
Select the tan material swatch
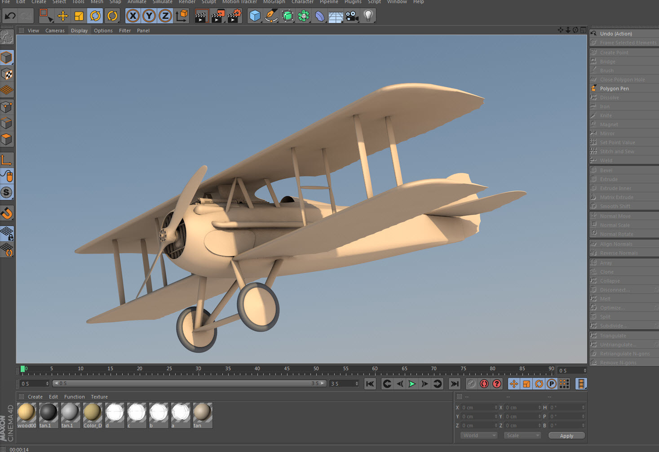click(x=203, y=415)
